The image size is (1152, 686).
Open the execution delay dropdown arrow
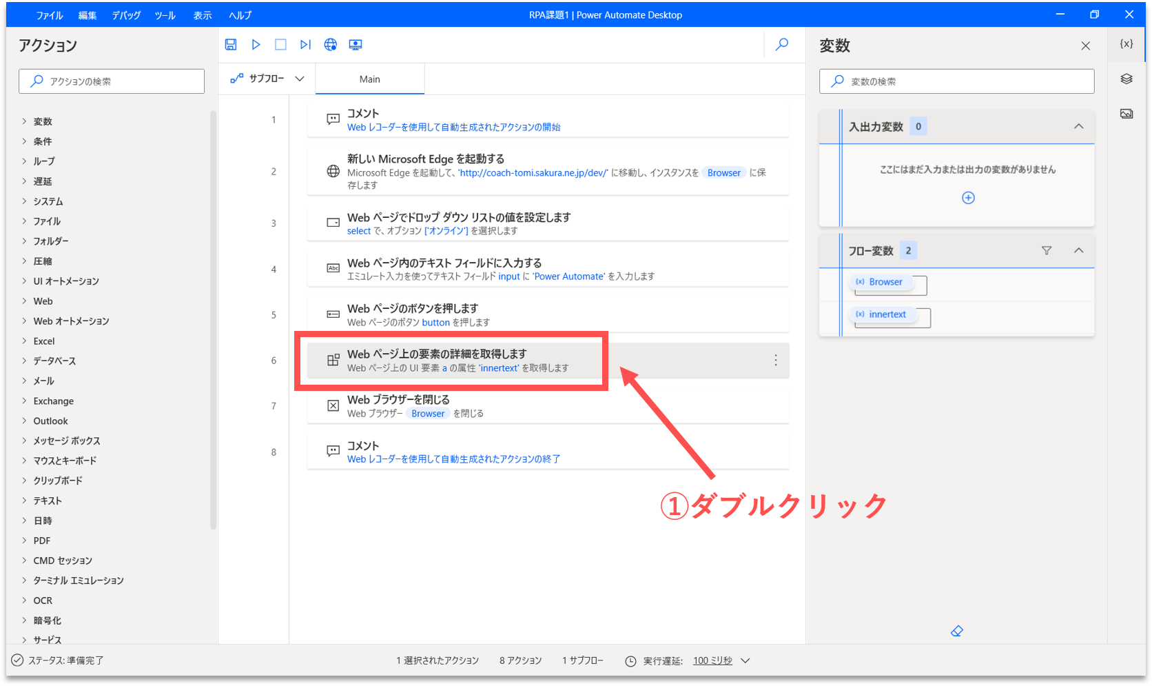(745, 660)
